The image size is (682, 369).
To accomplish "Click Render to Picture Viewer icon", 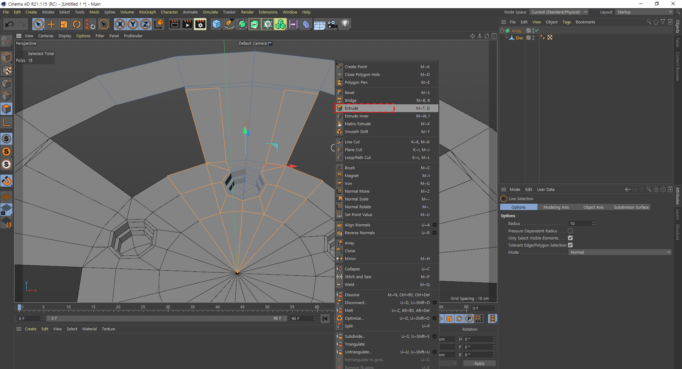I will point(187,24).
